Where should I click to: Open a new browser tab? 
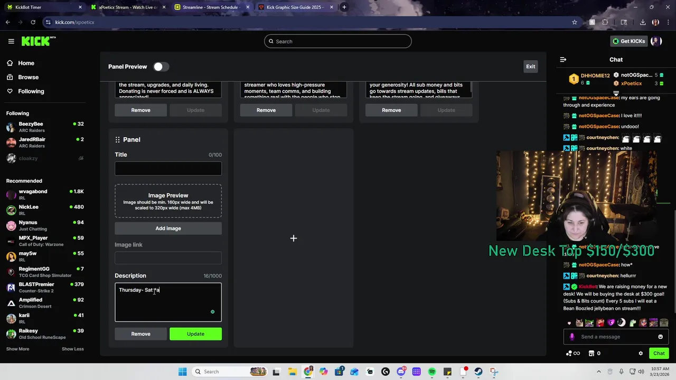coord(344,7)
